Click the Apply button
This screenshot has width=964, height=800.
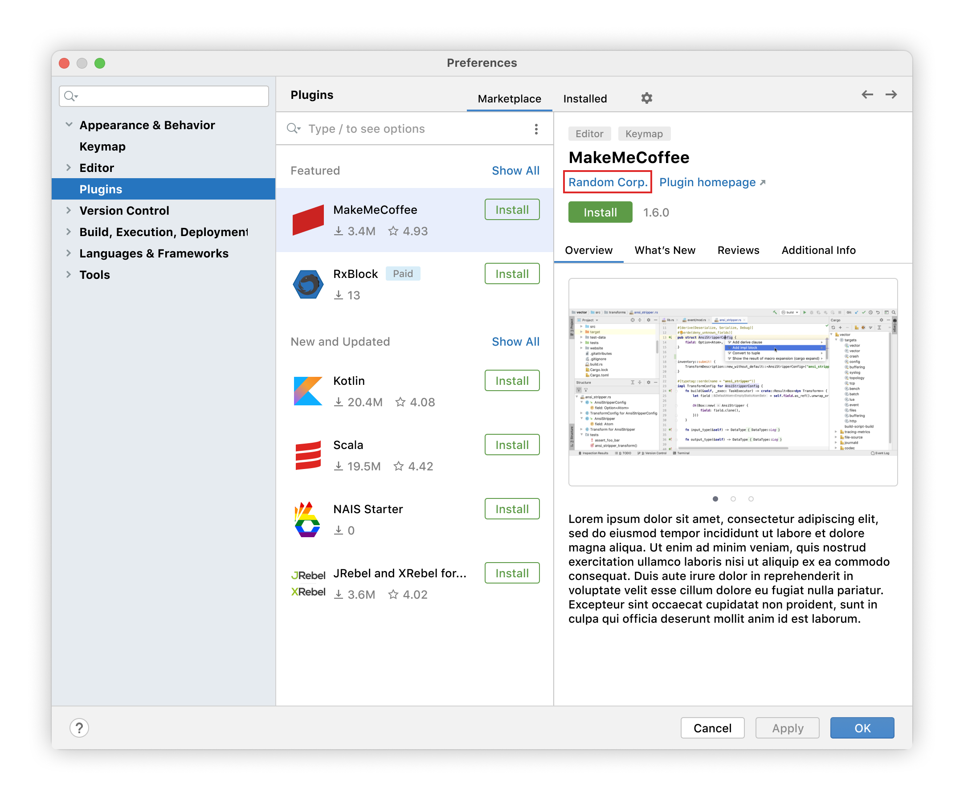click(x=787, y=728)
